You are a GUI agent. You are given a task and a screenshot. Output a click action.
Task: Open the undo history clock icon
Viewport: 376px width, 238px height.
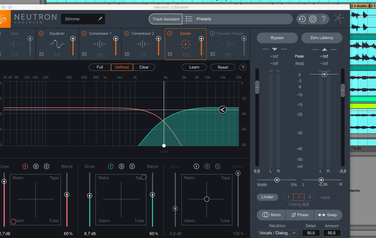[302, 19]
